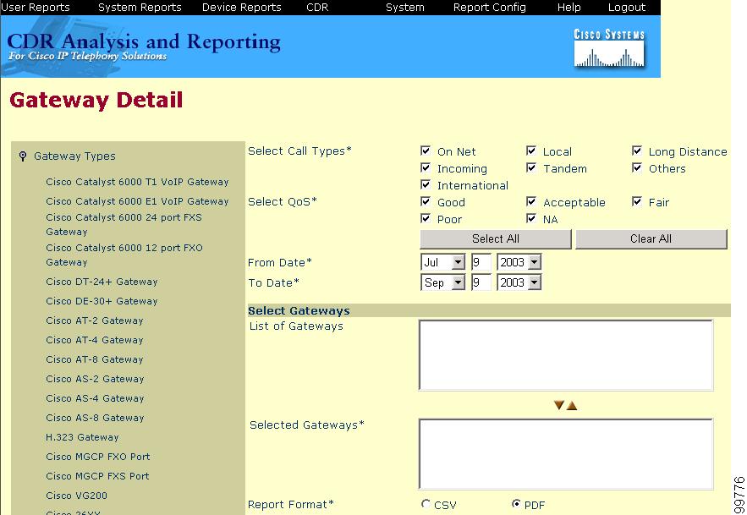The image size is (747, 515).
Task: Click inside the Selected Gateways box
Action: coord(566,454)
